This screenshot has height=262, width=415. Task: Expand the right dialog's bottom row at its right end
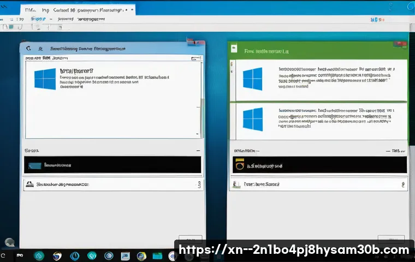click(403, 185)
